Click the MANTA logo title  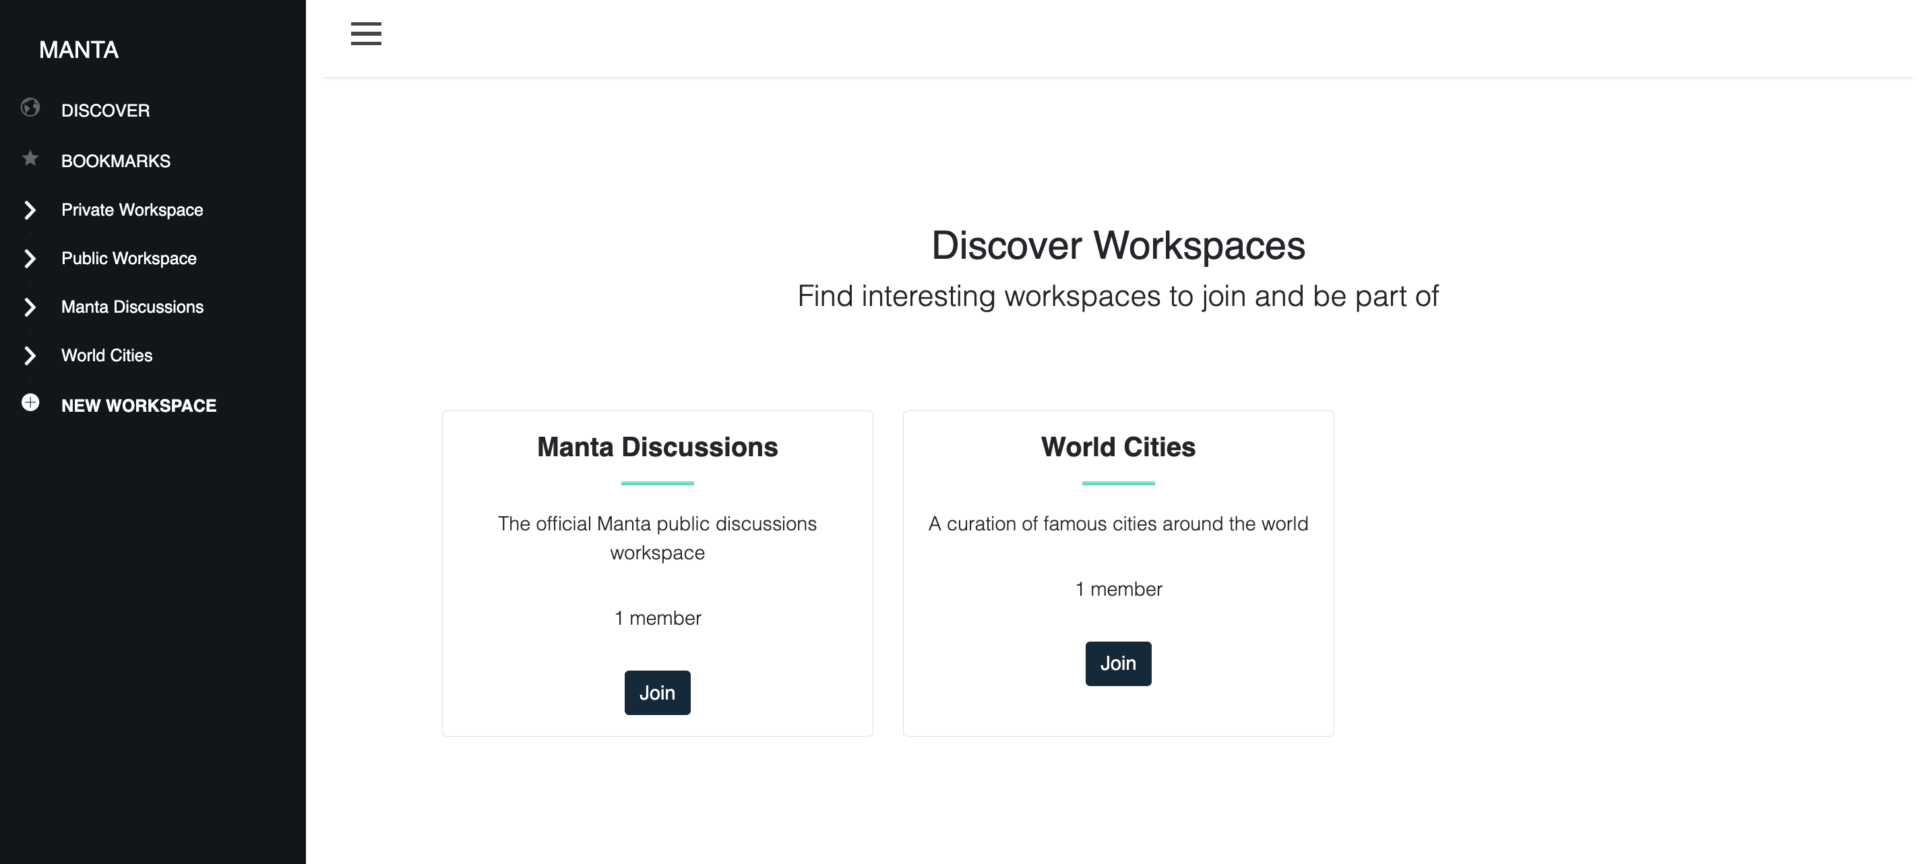click(x=78, y=50)
